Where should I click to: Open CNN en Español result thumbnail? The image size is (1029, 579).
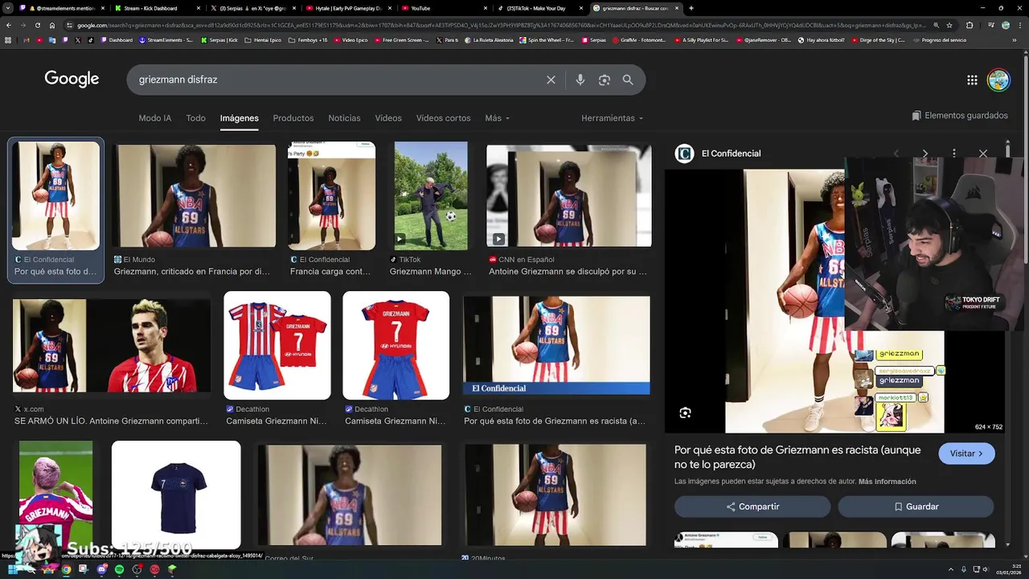(x=568, y=195)
